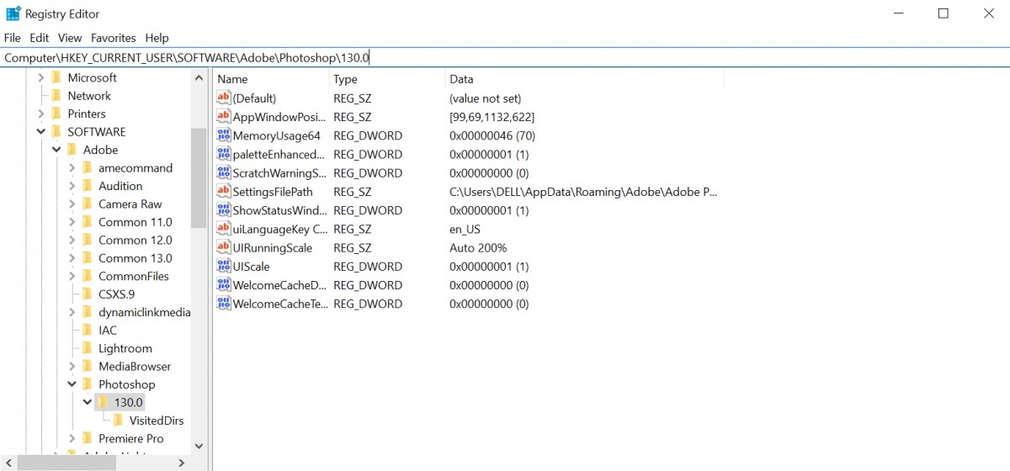This screenshot has width=1010, height=471.
Task: Expand the MediaBrowser key
Action: coord(72,367)
